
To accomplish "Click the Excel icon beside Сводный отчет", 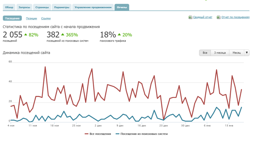I will (190, 17).
